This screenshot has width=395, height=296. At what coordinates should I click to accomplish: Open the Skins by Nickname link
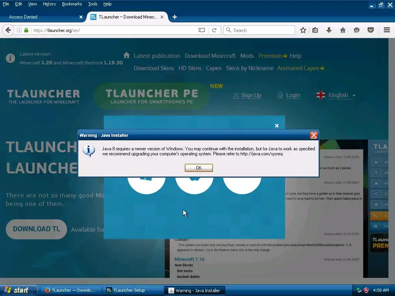[x=250, y=68]
